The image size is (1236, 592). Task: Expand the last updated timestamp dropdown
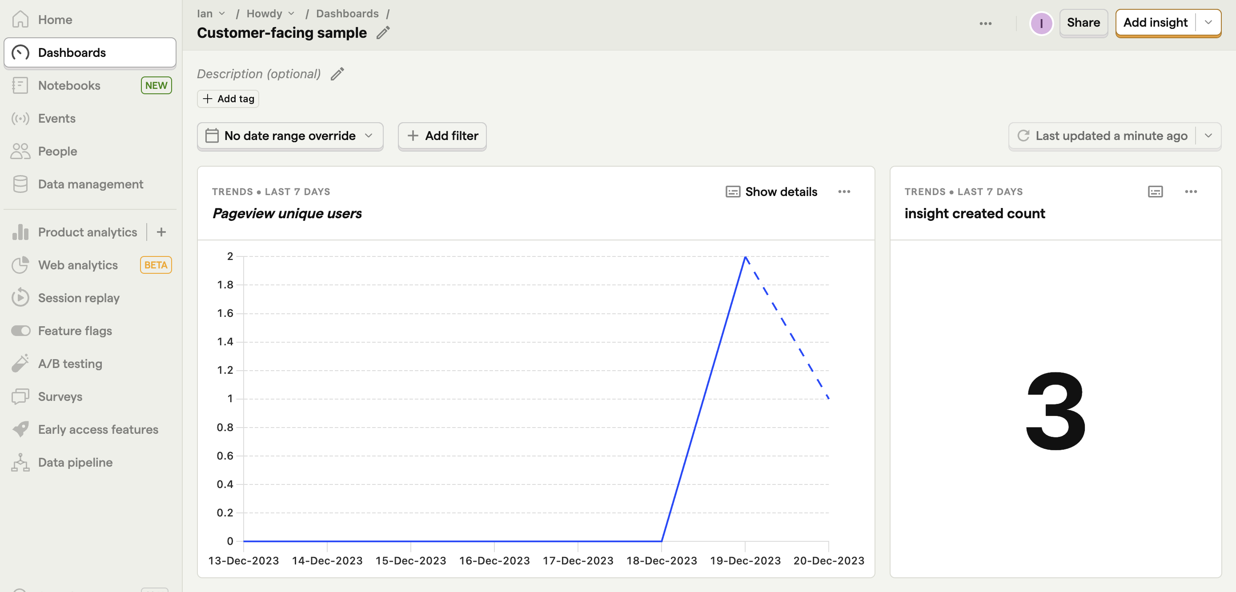click(1209, 136)
